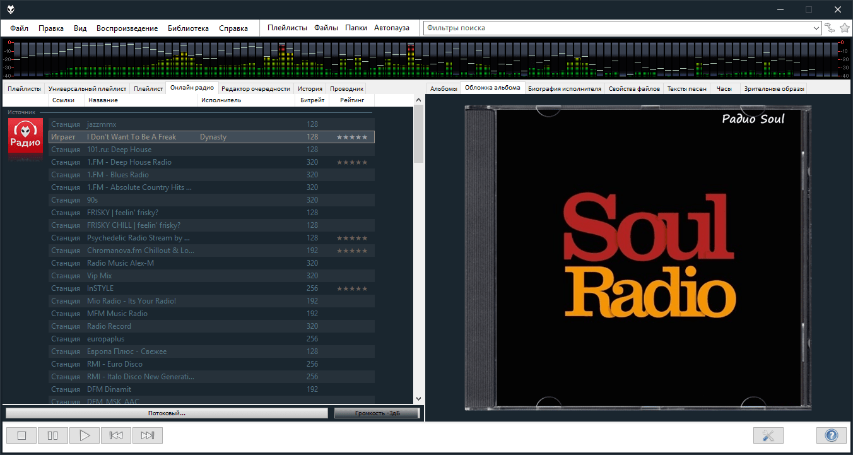
Task: Expand the Фильтры поиска dropdown arrow
Action: pyautogui.click(x=816, y=28)
